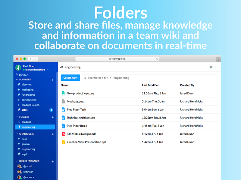Open the Richard Hendricks user dropdown
Image resolution: width=241 pixels, height=180 pixels.
pyautogui.click(x=36, y=70)
